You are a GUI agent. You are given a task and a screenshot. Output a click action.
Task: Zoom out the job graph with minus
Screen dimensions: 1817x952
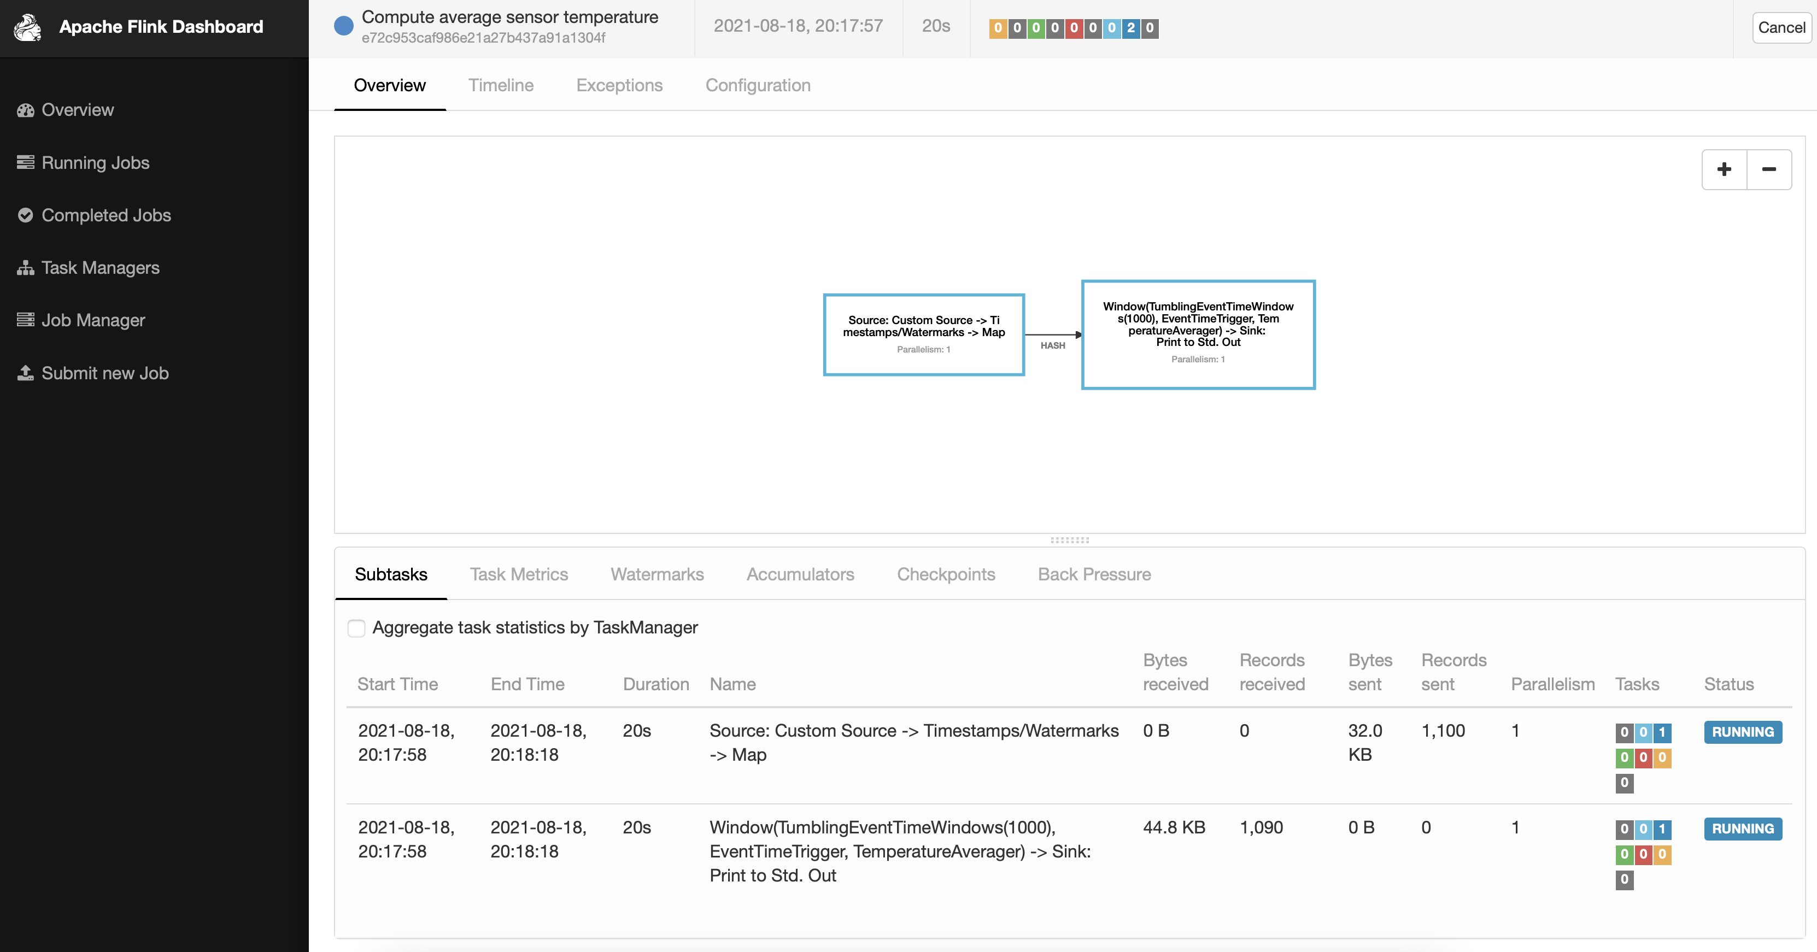click(1769, 169)
